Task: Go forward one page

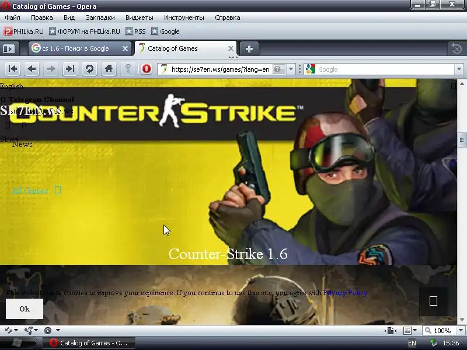Action: tap(51, 69)
